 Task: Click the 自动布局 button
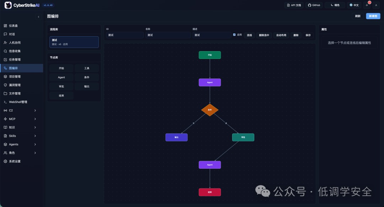(x=281, y=35)
